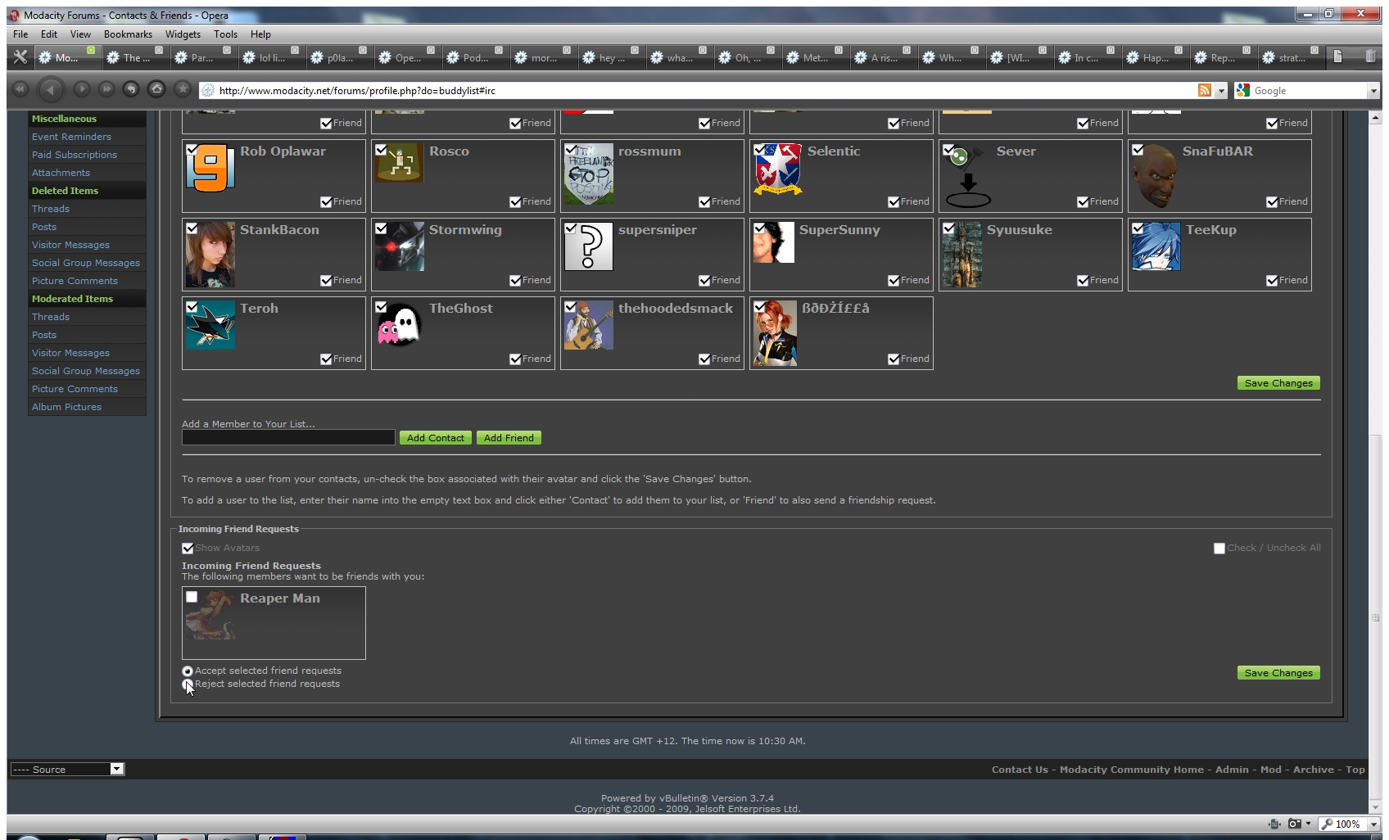Open the Widgets menu

coord(183,34)
